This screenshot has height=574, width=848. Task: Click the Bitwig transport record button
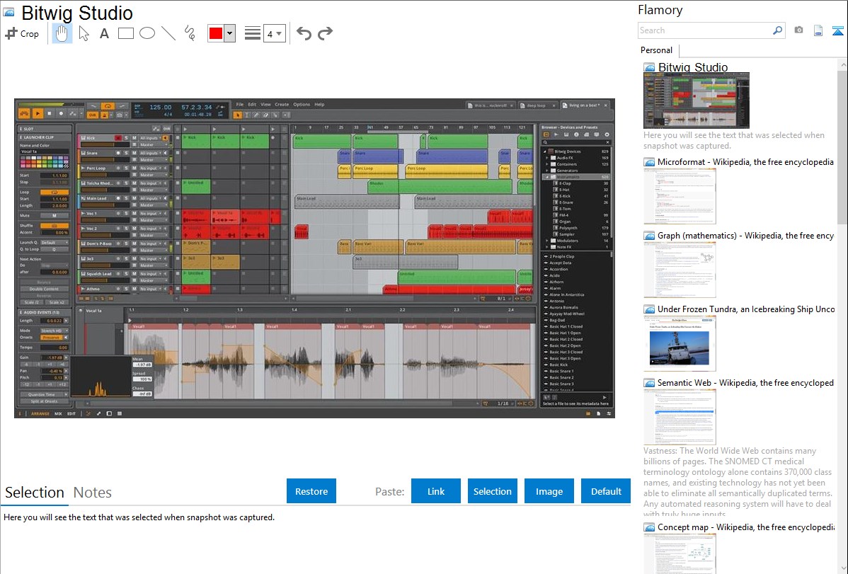pyautogui.click(x=61, y=114)
